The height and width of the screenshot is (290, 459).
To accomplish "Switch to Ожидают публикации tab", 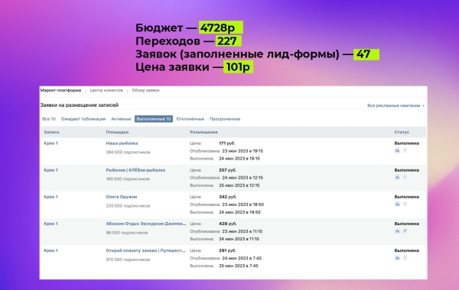I will tap(83, 119).
